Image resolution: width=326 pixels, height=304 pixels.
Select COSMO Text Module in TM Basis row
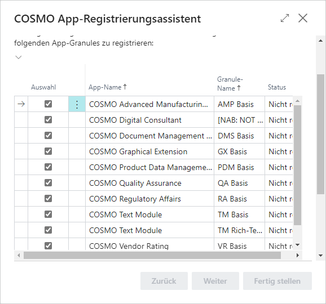[x=149, y=214]
